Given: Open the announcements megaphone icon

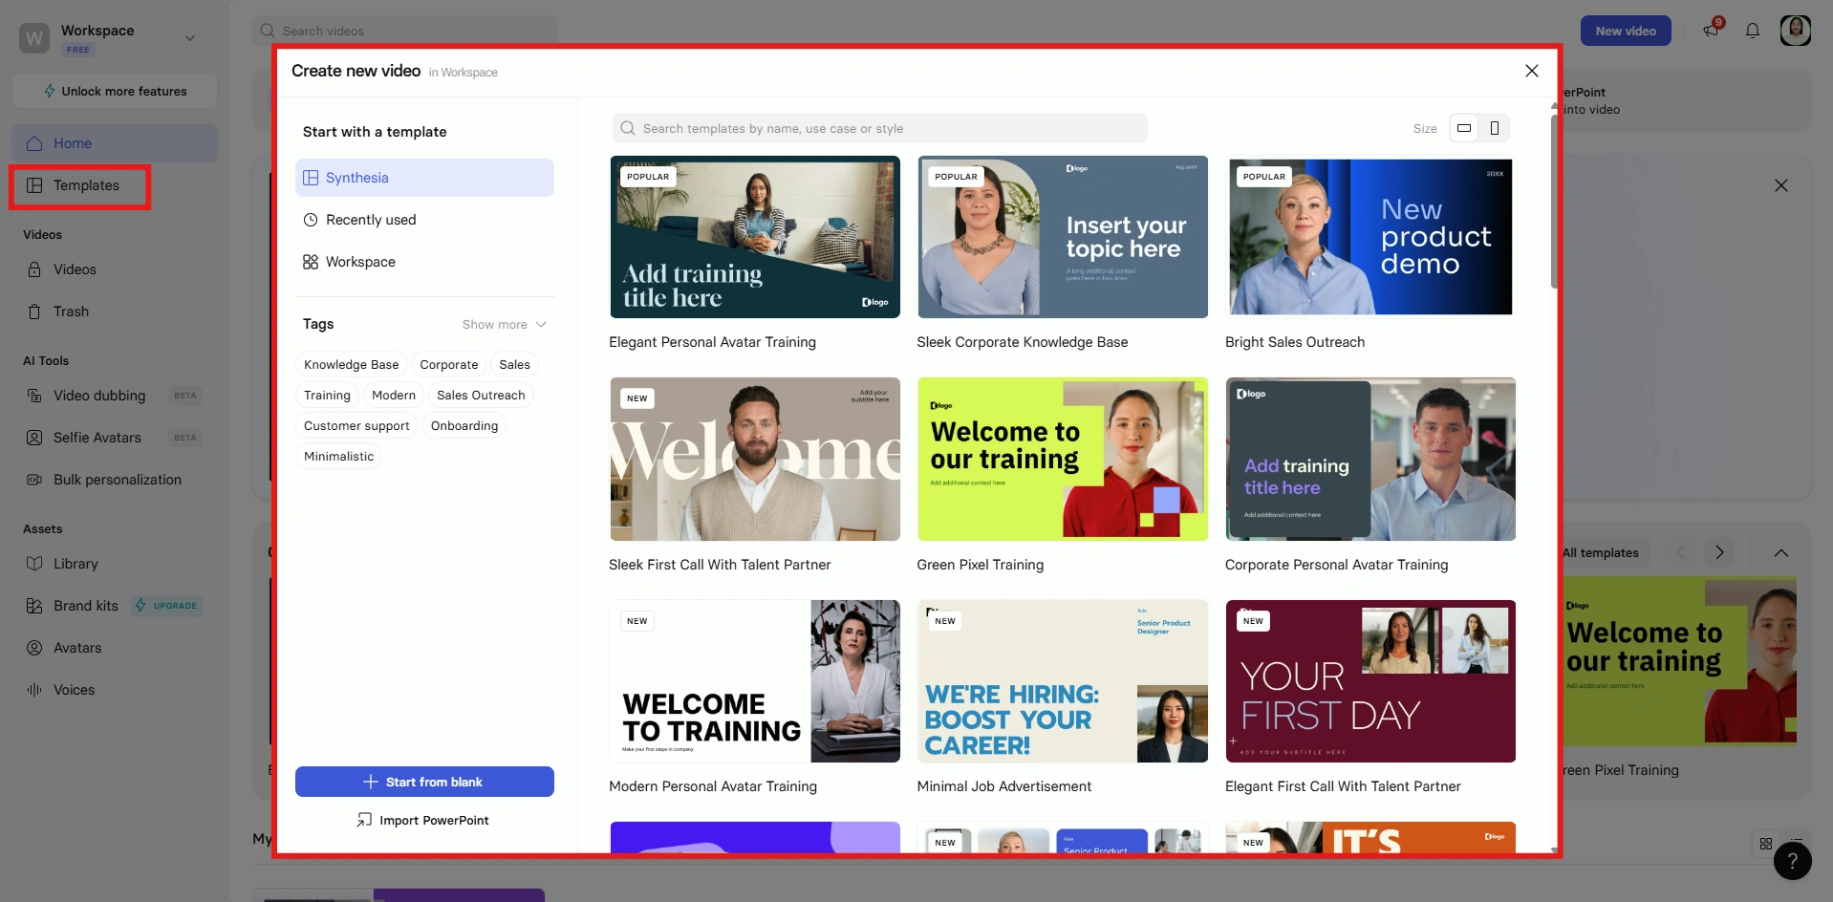Looking at the screenshot, I should pos(1711,31).
